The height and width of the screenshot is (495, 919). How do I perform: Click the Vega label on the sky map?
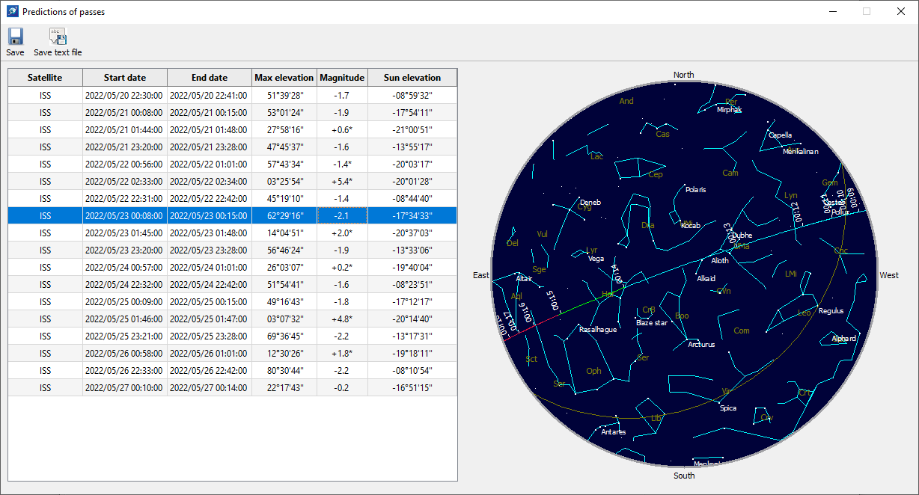pos(596,259)
